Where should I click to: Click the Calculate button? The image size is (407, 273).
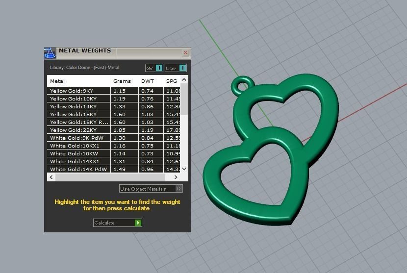coord(117,223)
